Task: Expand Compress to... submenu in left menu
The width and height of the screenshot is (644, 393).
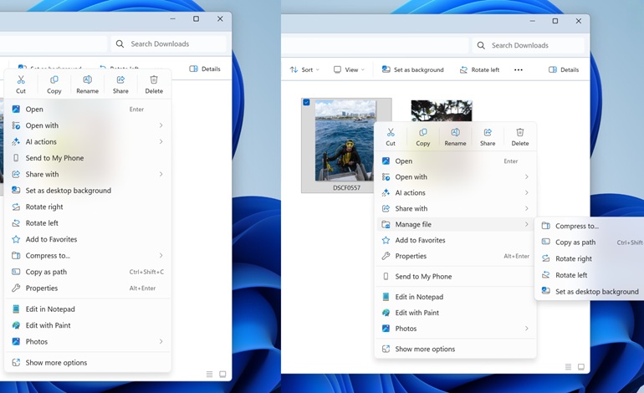Action: pos(161,255)
